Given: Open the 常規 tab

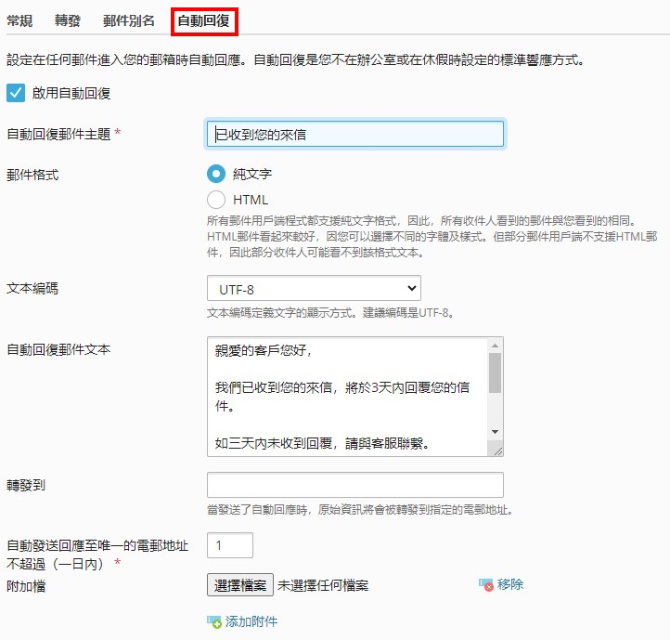Looking at the screenshot, I should (19, 20).
